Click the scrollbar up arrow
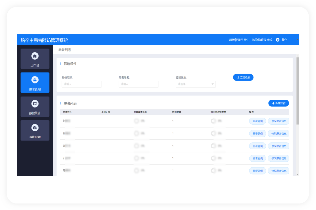316x210 pixels. [298, 56]
